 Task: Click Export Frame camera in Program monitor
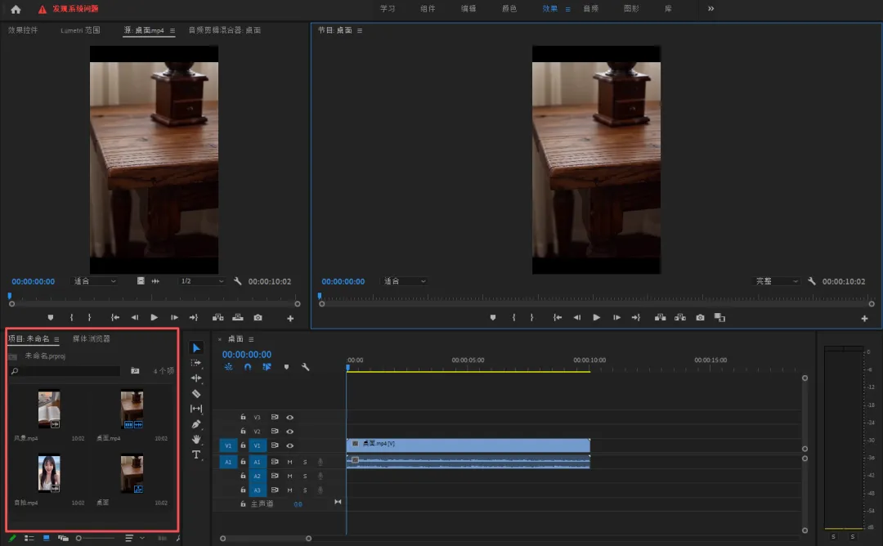click(x=701, y=317)
